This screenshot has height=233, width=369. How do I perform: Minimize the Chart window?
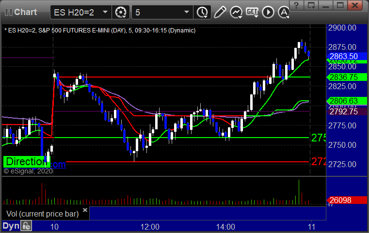(x=326, y=5)
